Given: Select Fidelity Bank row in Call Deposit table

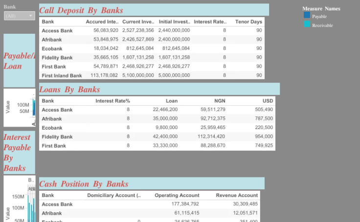Looking at the screenshot, I should [x=152, y=57].
